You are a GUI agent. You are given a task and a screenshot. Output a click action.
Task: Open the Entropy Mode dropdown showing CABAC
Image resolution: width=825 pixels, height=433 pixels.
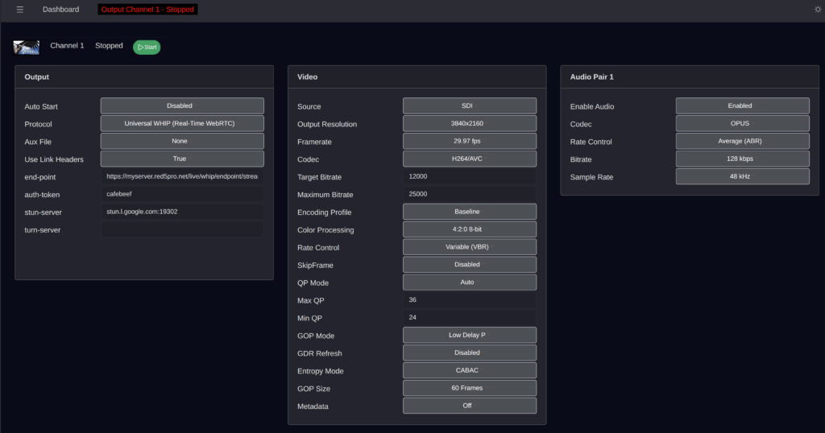[x=470, y=370]
